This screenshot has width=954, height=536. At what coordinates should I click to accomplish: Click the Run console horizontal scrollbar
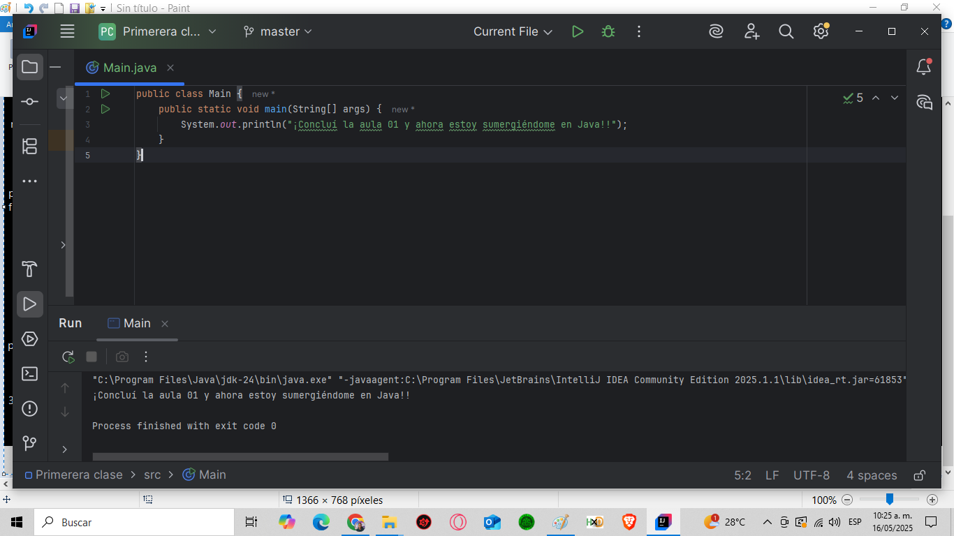[240, 456]
